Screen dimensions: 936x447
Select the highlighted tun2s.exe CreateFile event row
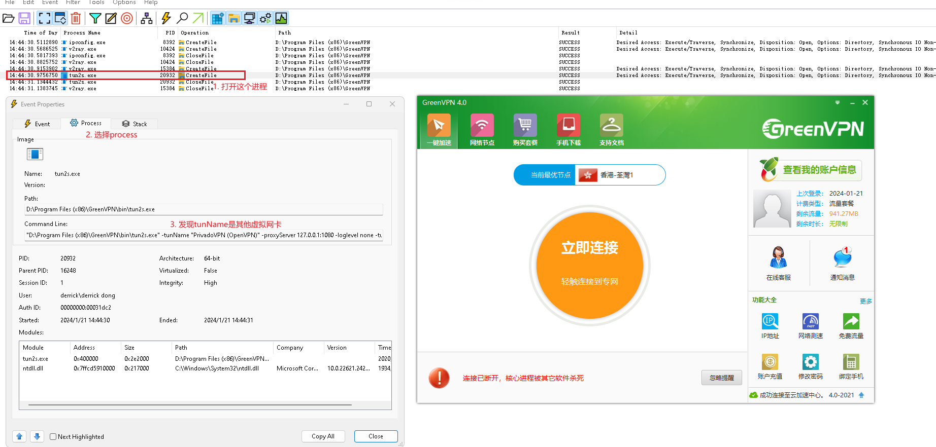pos(467,76)
